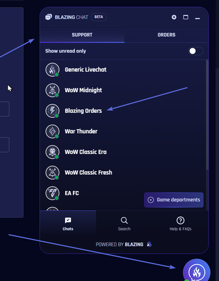Switch to the SUPPORT tab
The height and width of the screenshot is (281, 219).
click(82, 35)
